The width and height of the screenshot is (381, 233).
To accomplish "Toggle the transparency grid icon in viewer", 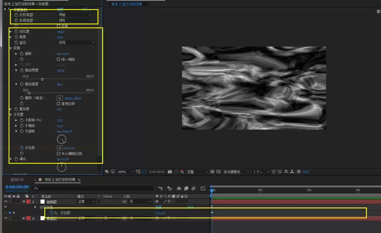I will [218, 172].
